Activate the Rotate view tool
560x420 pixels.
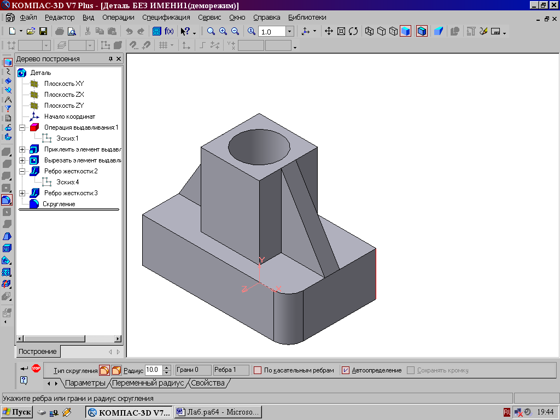tap(353, 31)
